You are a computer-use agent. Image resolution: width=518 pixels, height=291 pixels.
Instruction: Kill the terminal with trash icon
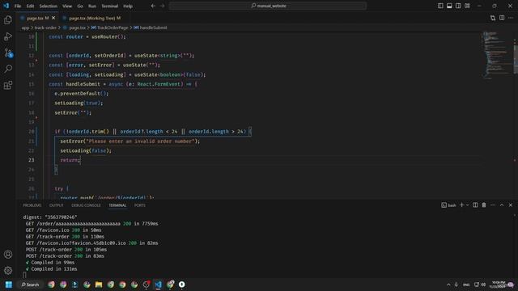pos(484,205)
